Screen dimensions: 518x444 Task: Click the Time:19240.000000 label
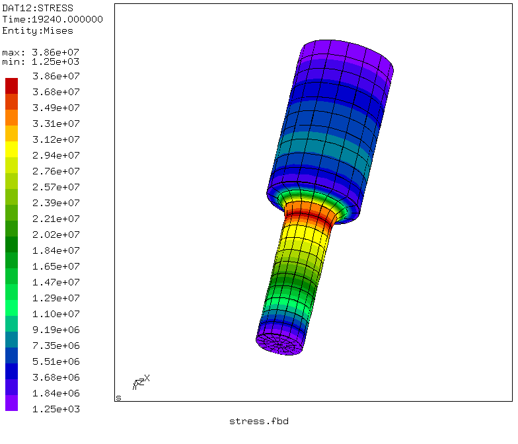(53, 19)
